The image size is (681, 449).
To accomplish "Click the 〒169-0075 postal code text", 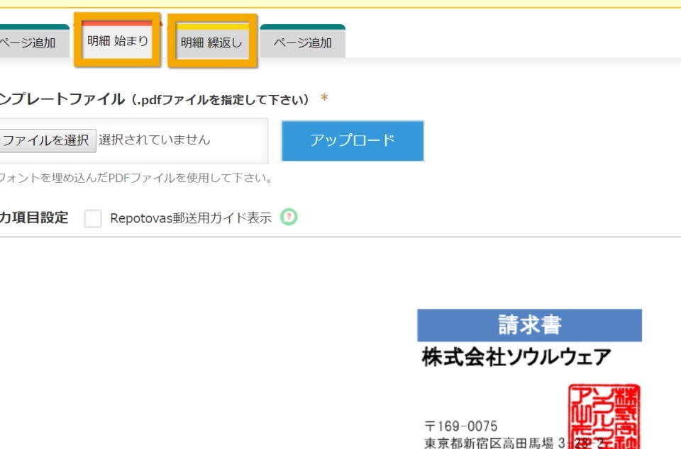I will (x=461, y=426).
